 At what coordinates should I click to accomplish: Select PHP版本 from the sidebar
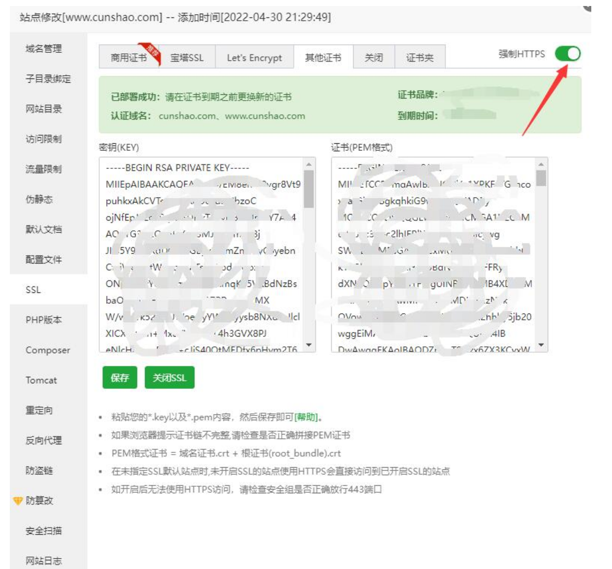pyautogui.click(x=44, y=320)
